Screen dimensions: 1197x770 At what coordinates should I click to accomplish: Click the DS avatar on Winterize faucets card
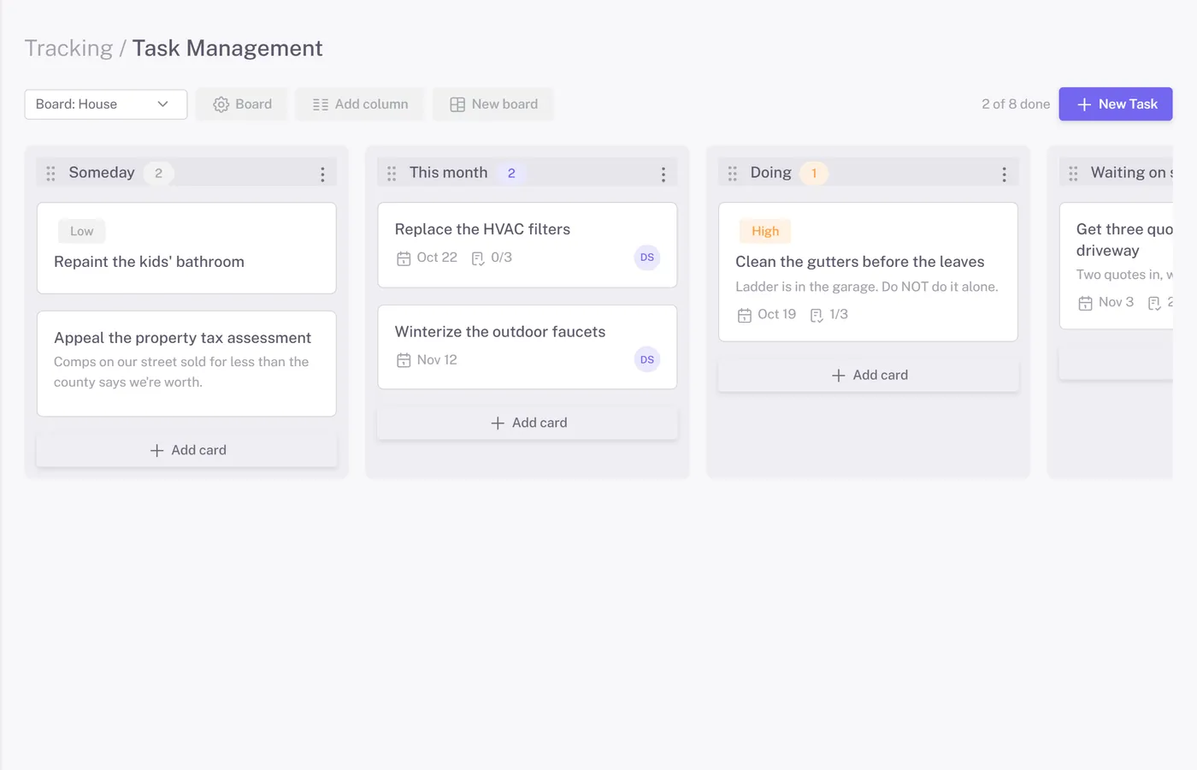pos(647,360)
